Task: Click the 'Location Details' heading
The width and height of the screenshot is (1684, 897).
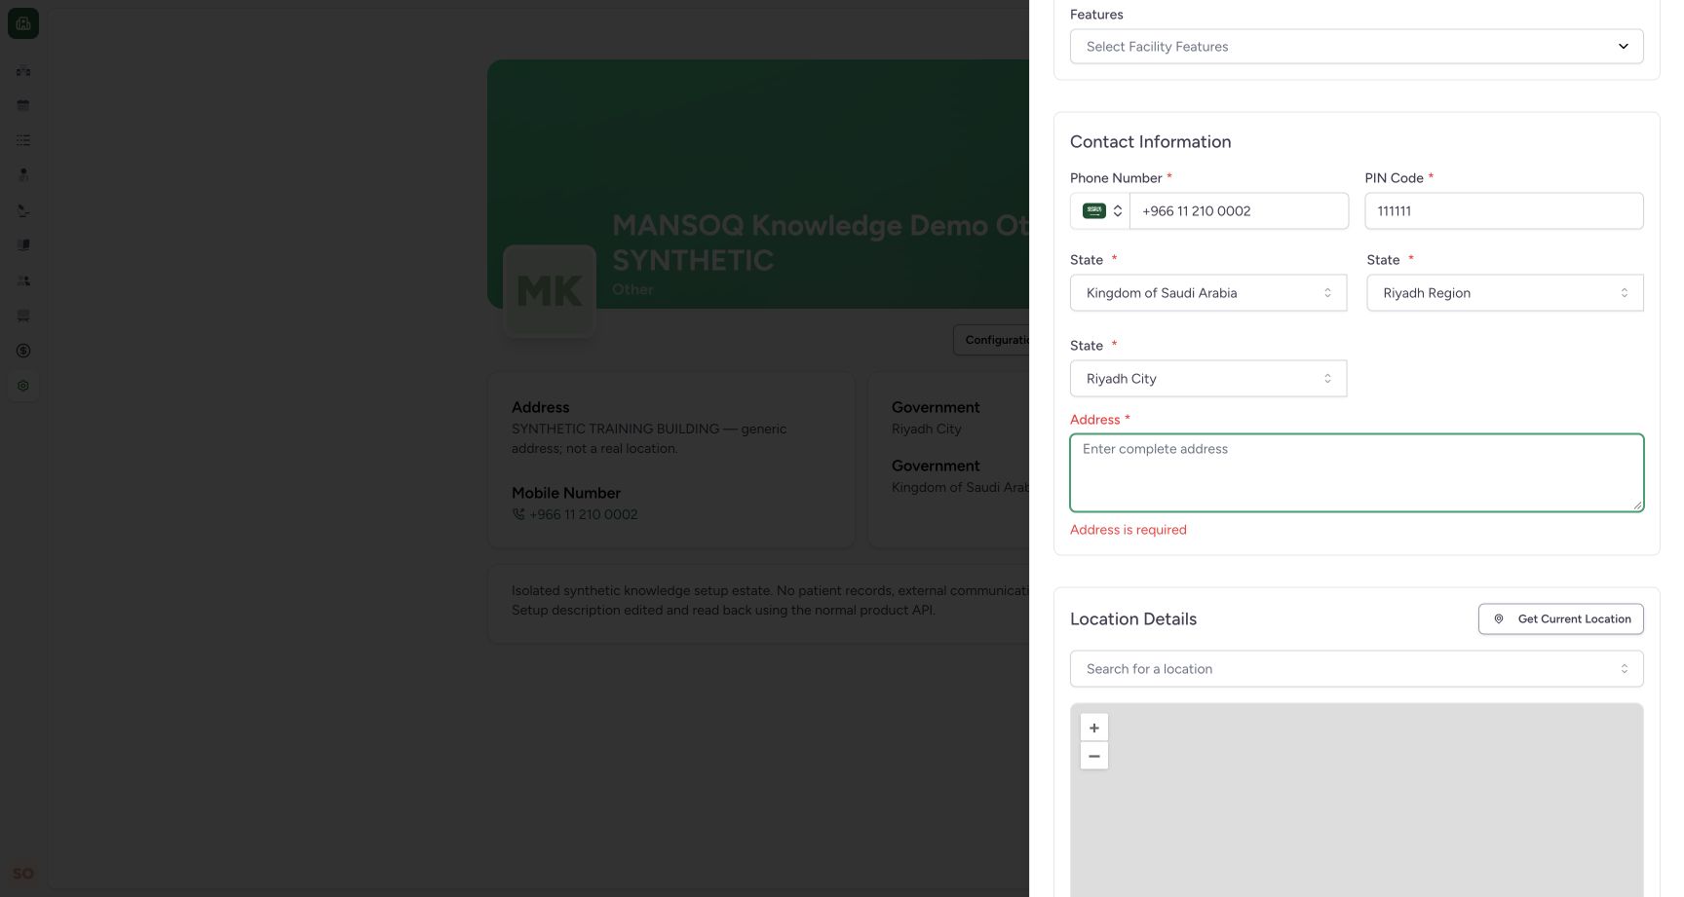Action: (x=1132, y=619)
